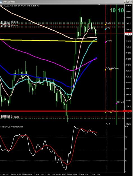Minimize the XAUUSD chart window
The image size is (133, 176).
point(125,2)
